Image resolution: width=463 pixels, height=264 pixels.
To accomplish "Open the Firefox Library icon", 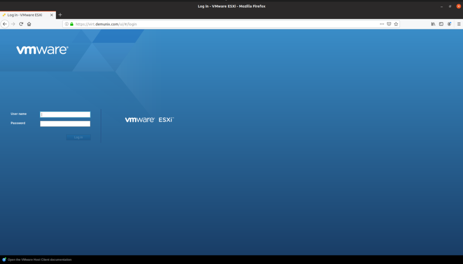I will coord(433,24).
